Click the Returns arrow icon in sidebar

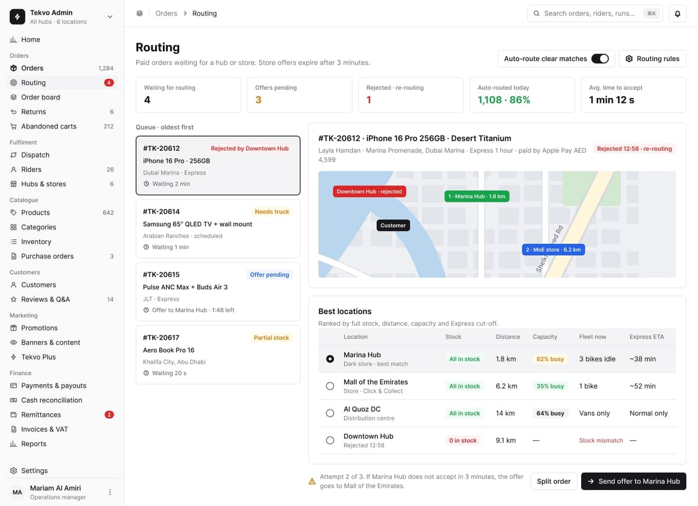point(13,112)
